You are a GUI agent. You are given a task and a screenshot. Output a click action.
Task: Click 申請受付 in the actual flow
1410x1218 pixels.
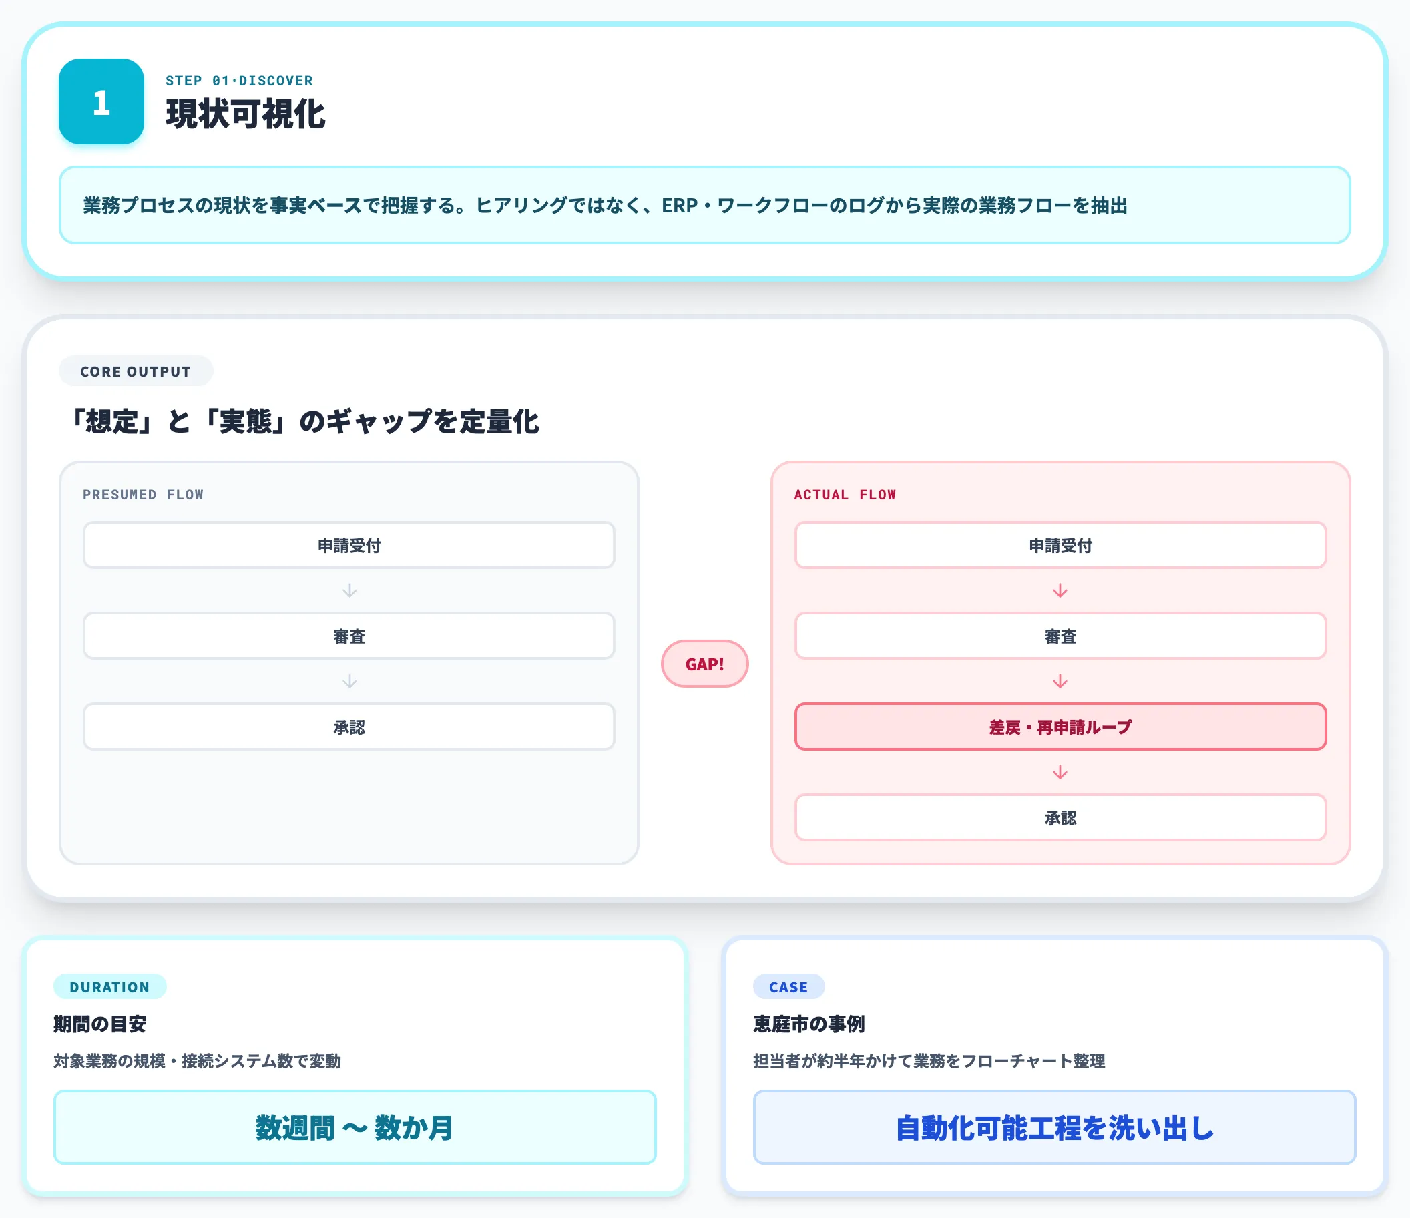pos(1060,545)
